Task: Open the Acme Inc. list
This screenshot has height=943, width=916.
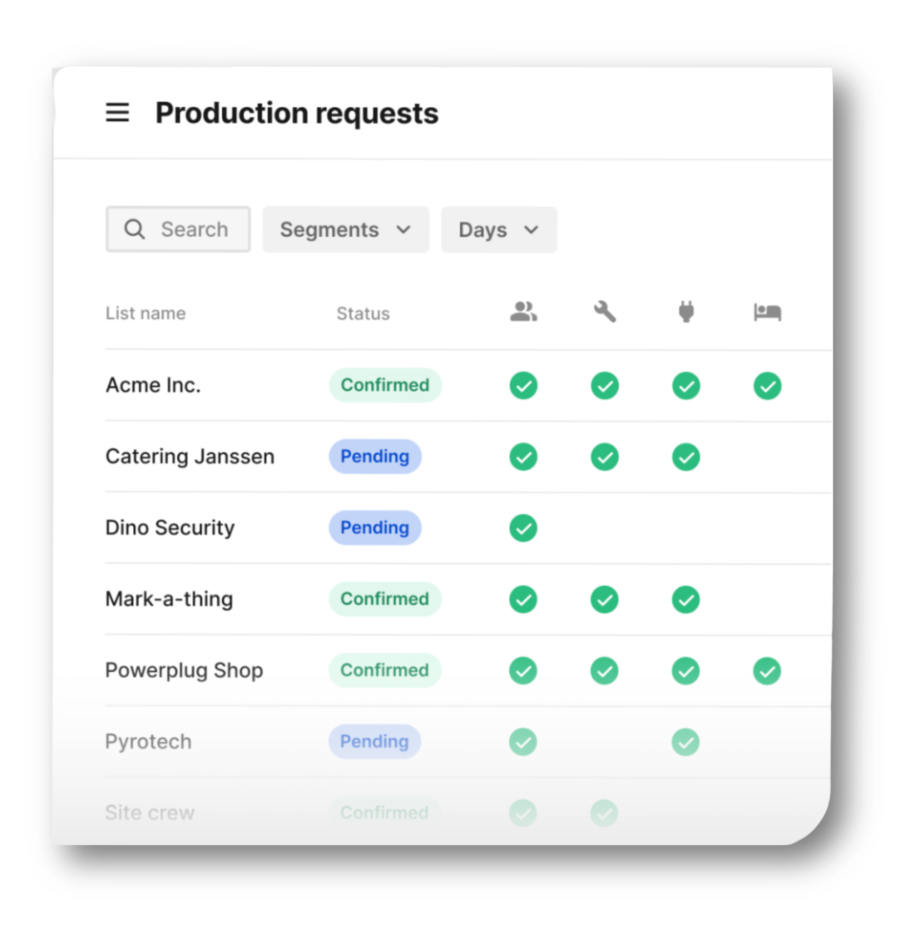Action: (x=153, y=385)
